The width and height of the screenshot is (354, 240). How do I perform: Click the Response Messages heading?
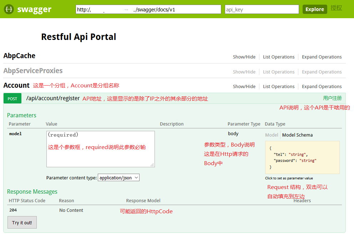pos(32,192)
